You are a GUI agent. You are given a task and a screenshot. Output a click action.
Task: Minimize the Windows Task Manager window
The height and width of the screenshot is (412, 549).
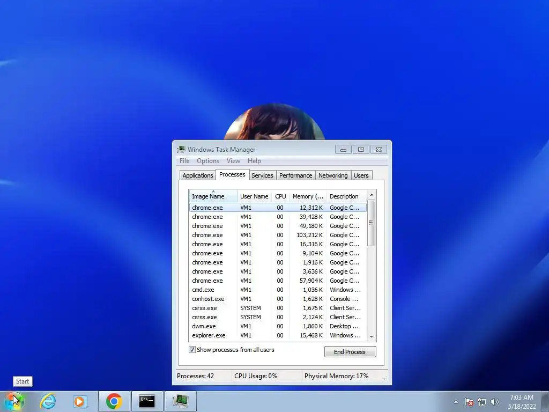(x=343, y=150)
